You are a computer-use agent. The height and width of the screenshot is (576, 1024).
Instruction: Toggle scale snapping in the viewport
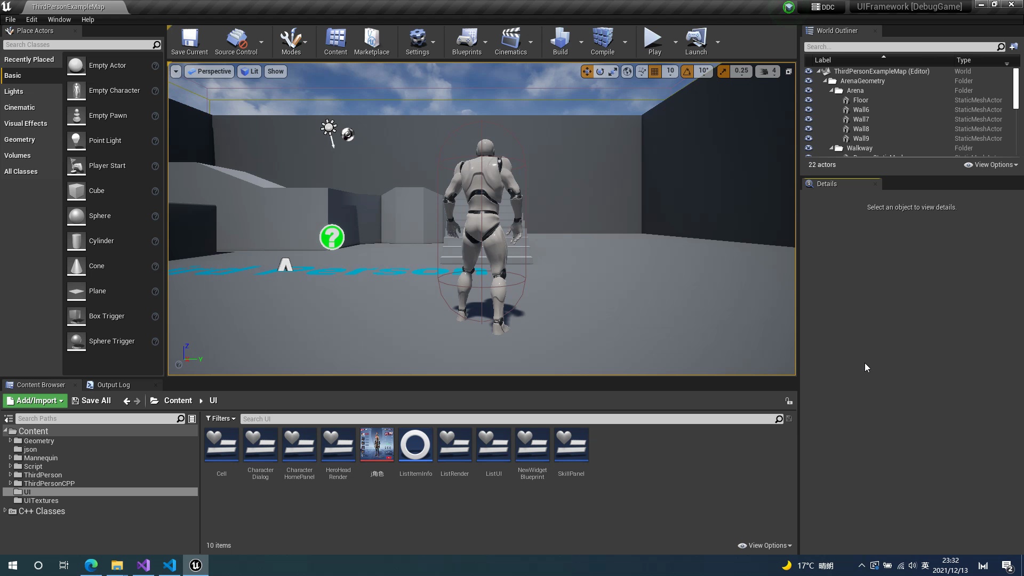pyautogui.click(x=723, y=71)
